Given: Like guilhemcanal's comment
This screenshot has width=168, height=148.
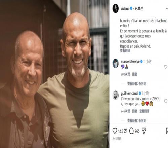Looking at the screenshot, I should click(x=166, y=101).
